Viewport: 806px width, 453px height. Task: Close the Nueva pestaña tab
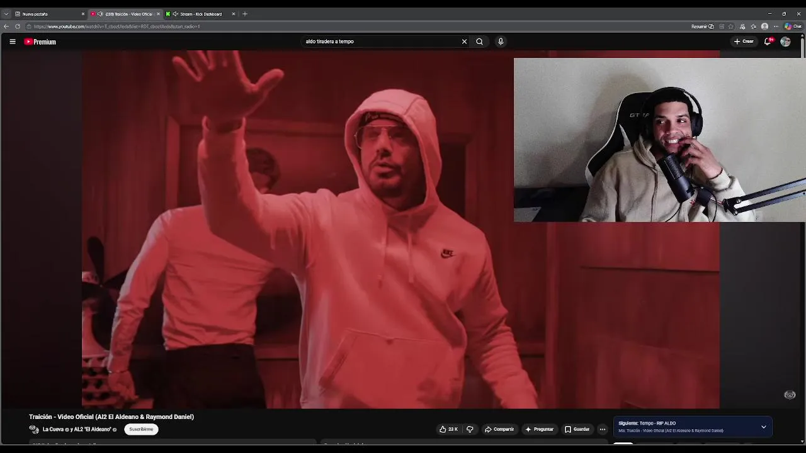(x=82, y=14)
